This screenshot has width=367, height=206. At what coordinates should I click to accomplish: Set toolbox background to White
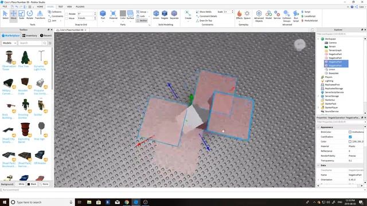click(20, 184)
